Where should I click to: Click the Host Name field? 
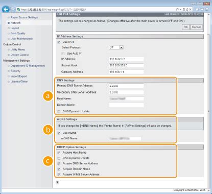[126, 99]
